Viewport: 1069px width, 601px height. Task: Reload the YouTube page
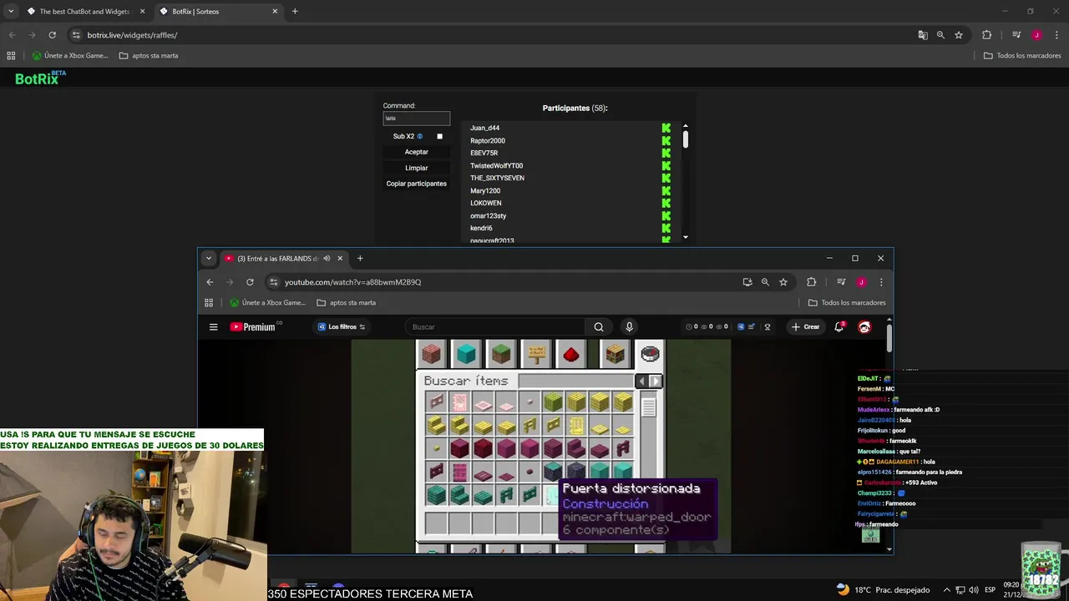[250, 282]
